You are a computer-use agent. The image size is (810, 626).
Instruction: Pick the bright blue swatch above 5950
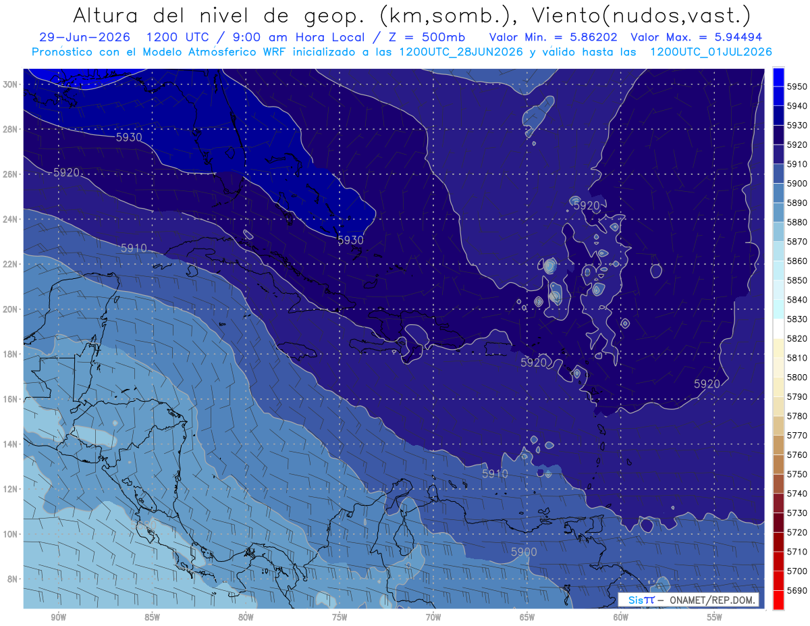[778, 77]
